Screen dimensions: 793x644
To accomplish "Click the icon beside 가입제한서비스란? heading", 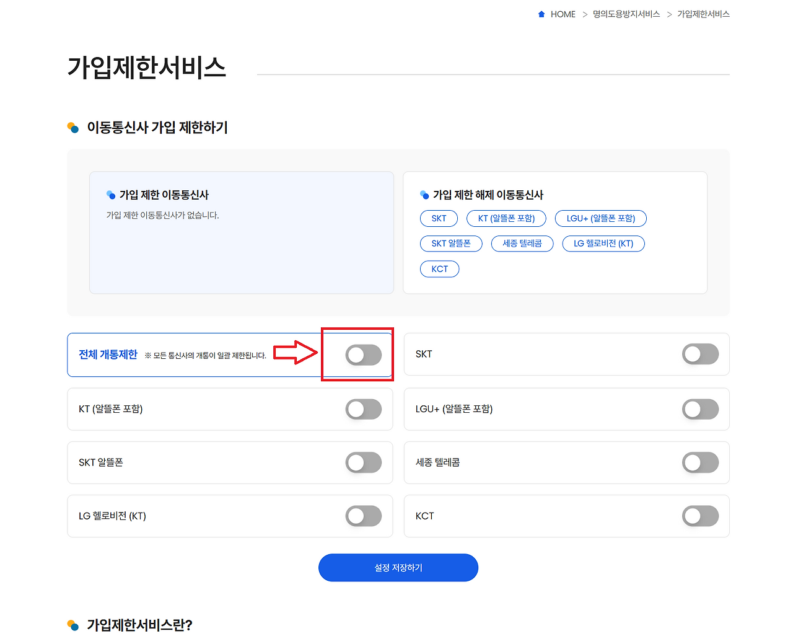I will (x=72, y=625).
